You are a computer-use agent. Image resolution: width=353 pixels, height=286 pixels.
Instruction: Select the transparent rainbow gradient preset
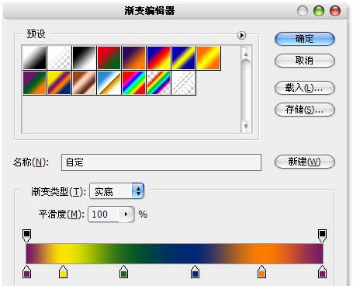click(158, 83)
